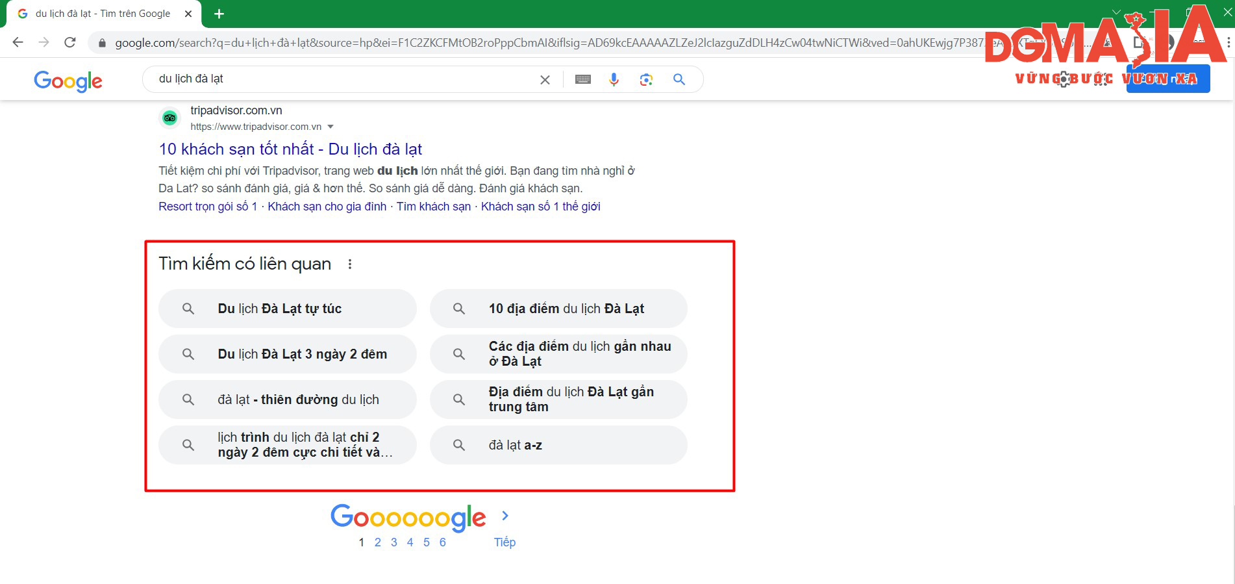
Task: Click the 'https://www.tripadvisor.com.vn' URL text
Action: click(256, 127)
